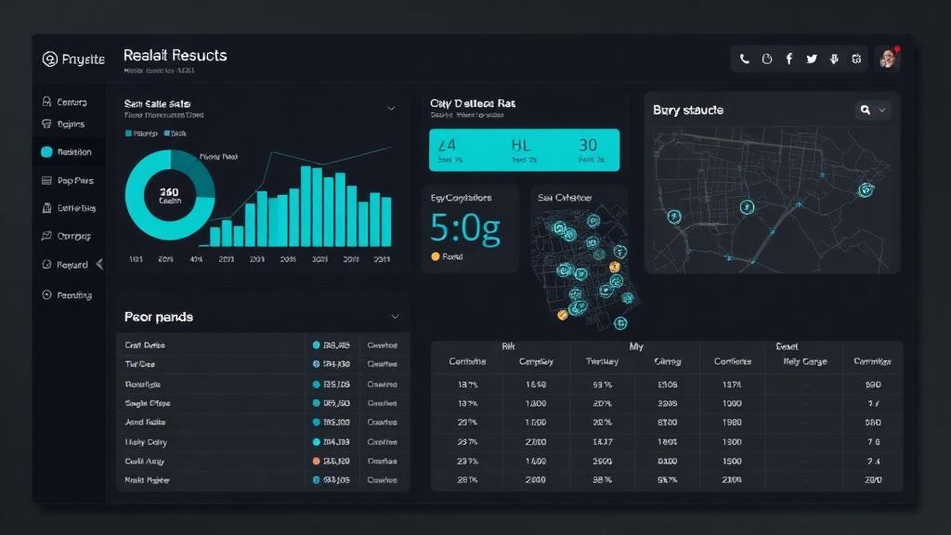The height and width of the screenshot is (535, 951).
Task: Click the orange status dot in table
Action: point(316,461)
